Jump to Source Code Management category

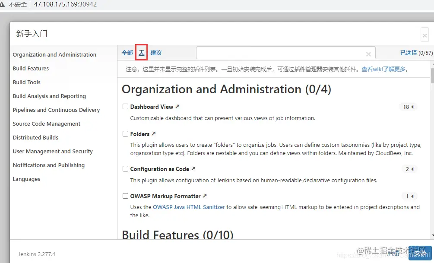tap(47, 124)
